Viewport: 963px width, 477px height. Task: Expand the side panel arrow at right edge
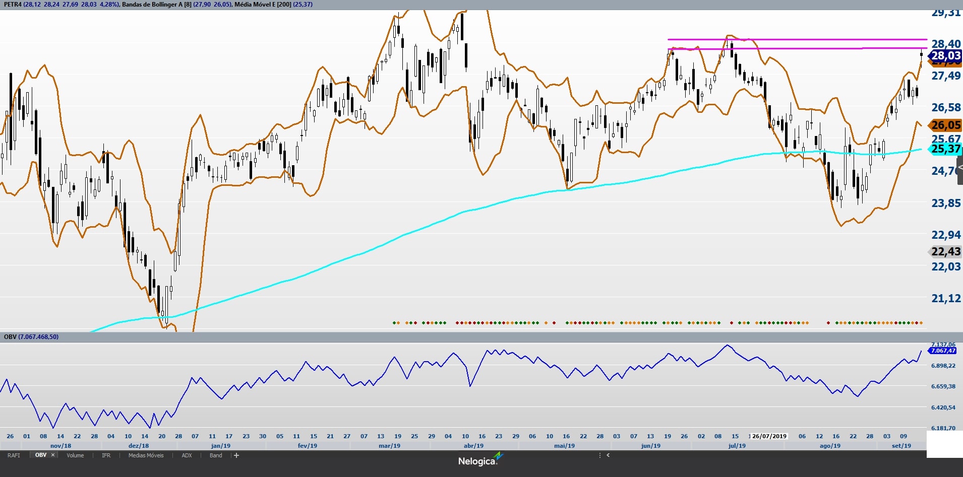click(x=959, y=168)
